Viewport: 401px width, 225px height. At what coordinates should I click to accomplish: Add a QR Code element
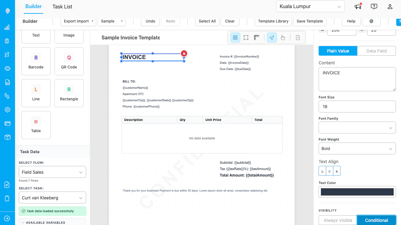(x=69, y=61)
